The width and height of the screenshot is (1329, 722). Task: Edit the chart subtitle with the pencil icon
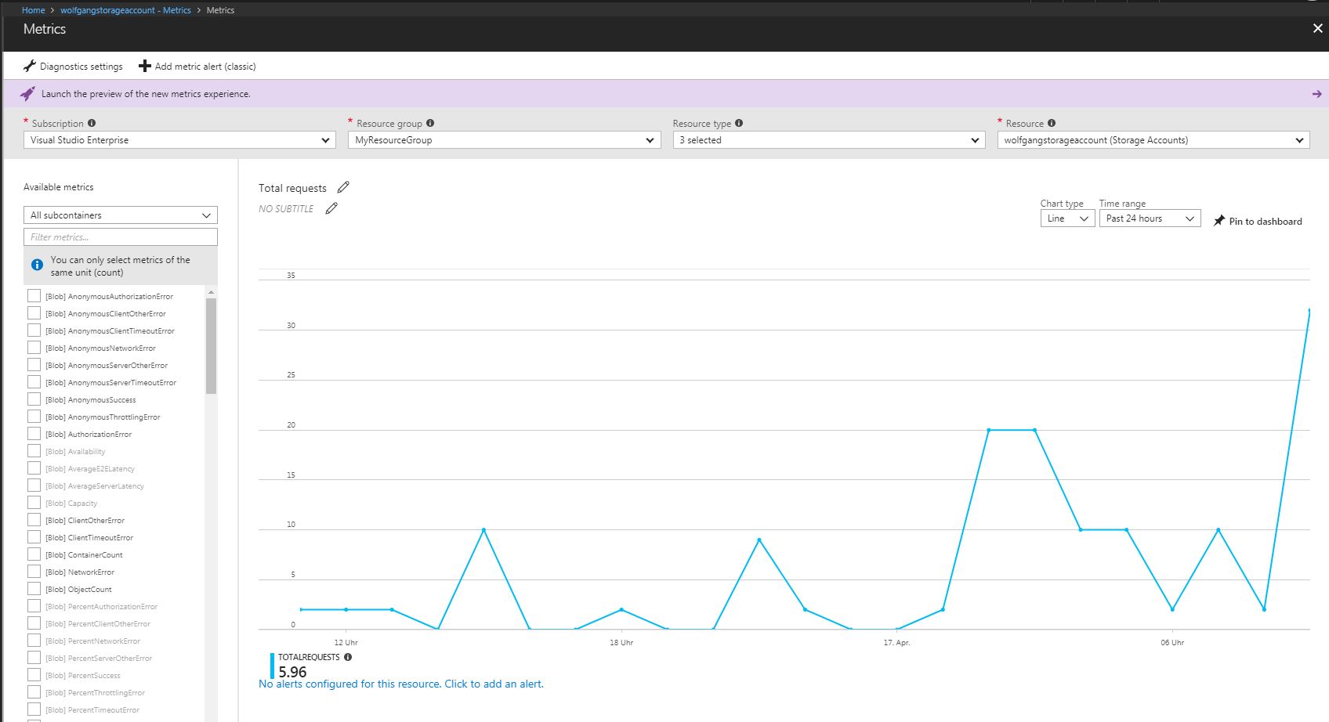click(x=331, y=208)
